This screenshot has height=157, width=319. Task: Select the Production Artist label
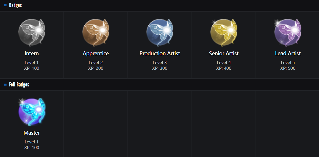click(x=160, y=53)
